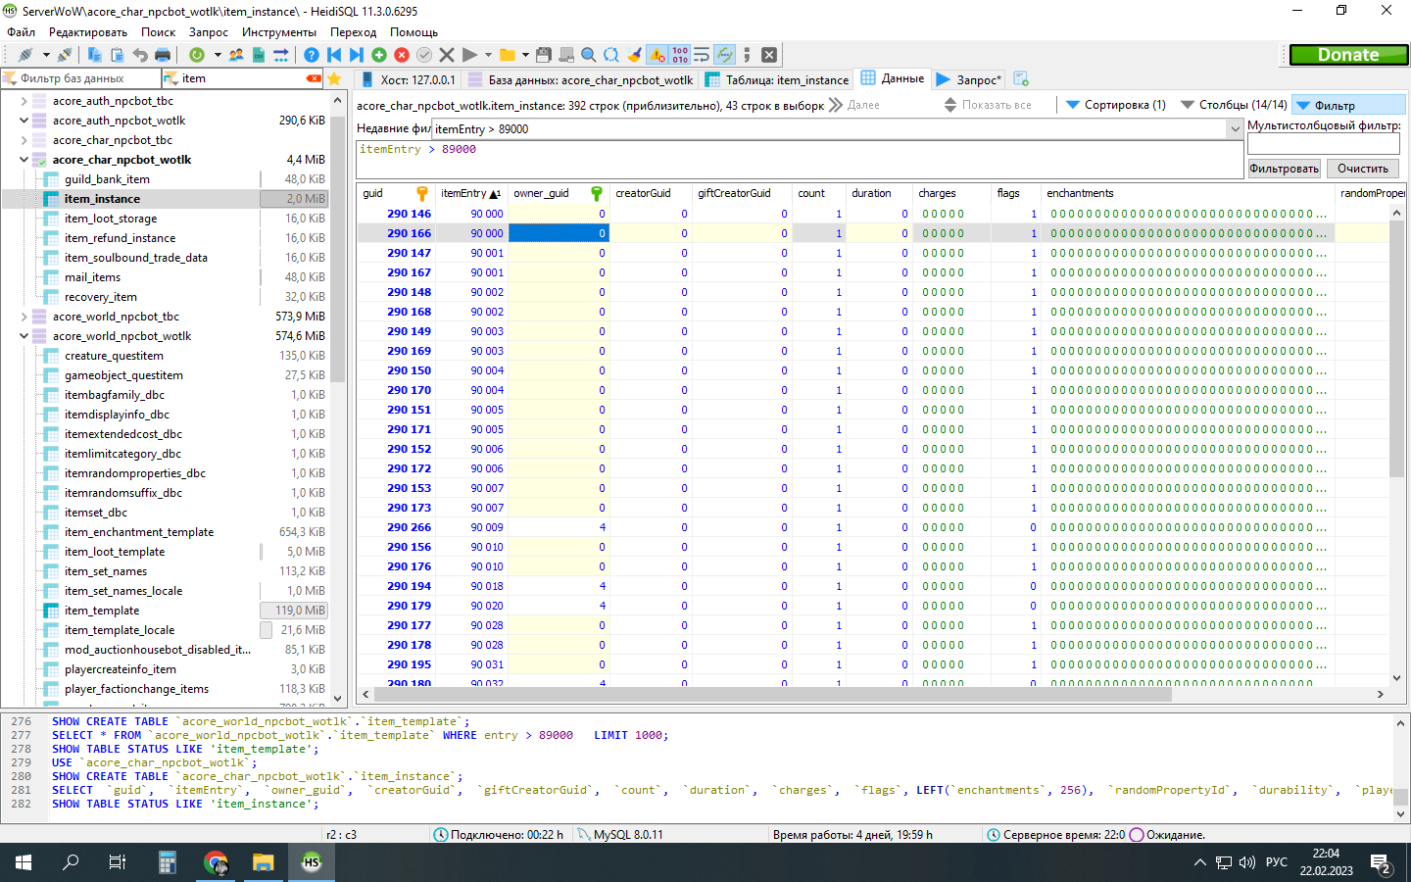Click the copy icon in toolbar
This screenshot has height=882, width=1411.
(95, 55)
